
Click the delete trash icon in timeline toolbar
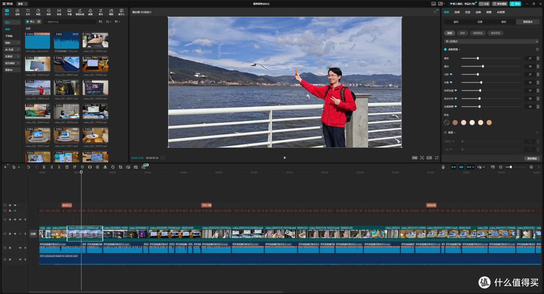(67, 167)
